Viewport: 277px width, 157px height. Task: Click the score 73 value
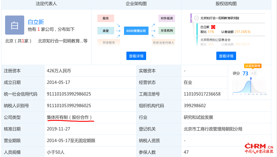(x=245, y=73)
